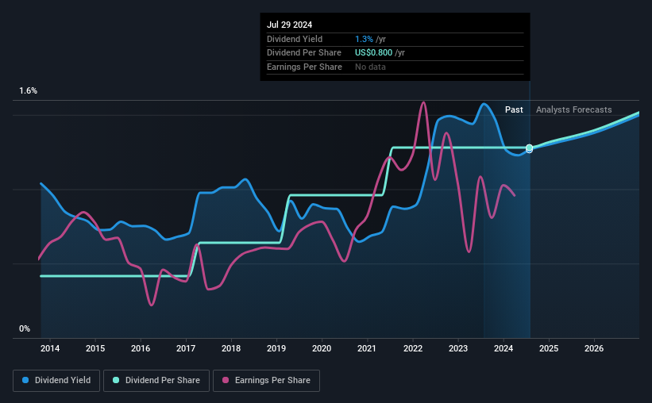Select the 2015 label on the x-axis
Image resolution: width=652 pixels, height=403 pixels.
95,348
